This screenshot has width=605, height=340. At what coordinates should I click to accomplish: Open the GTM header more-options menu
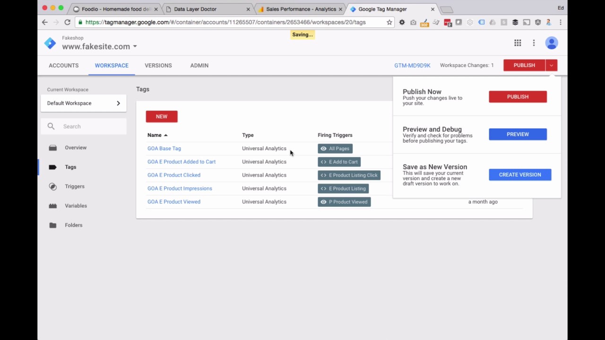[534, 43]
